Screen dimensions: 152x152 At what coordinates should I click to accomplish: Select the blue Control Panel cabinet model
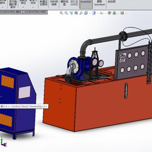(17, 101)
